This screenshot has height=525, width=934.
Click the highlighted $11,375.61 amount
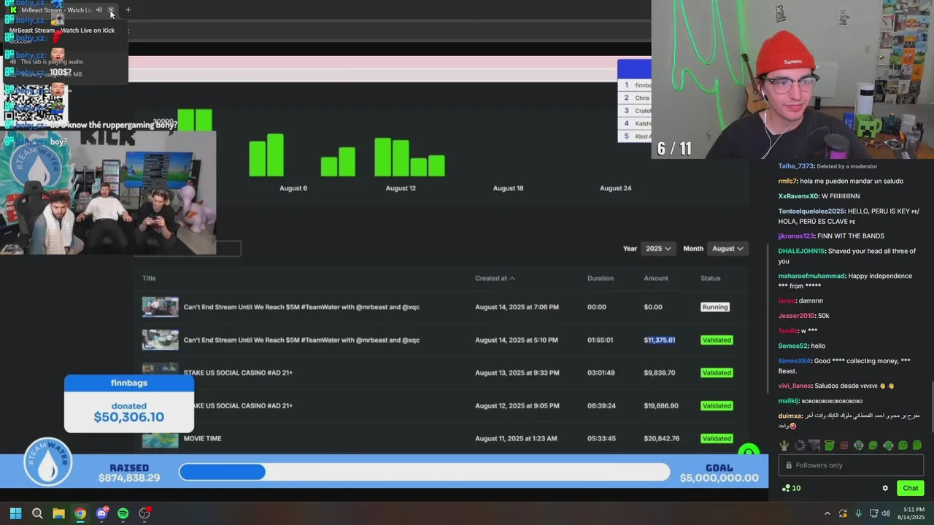tap(660, 340)
